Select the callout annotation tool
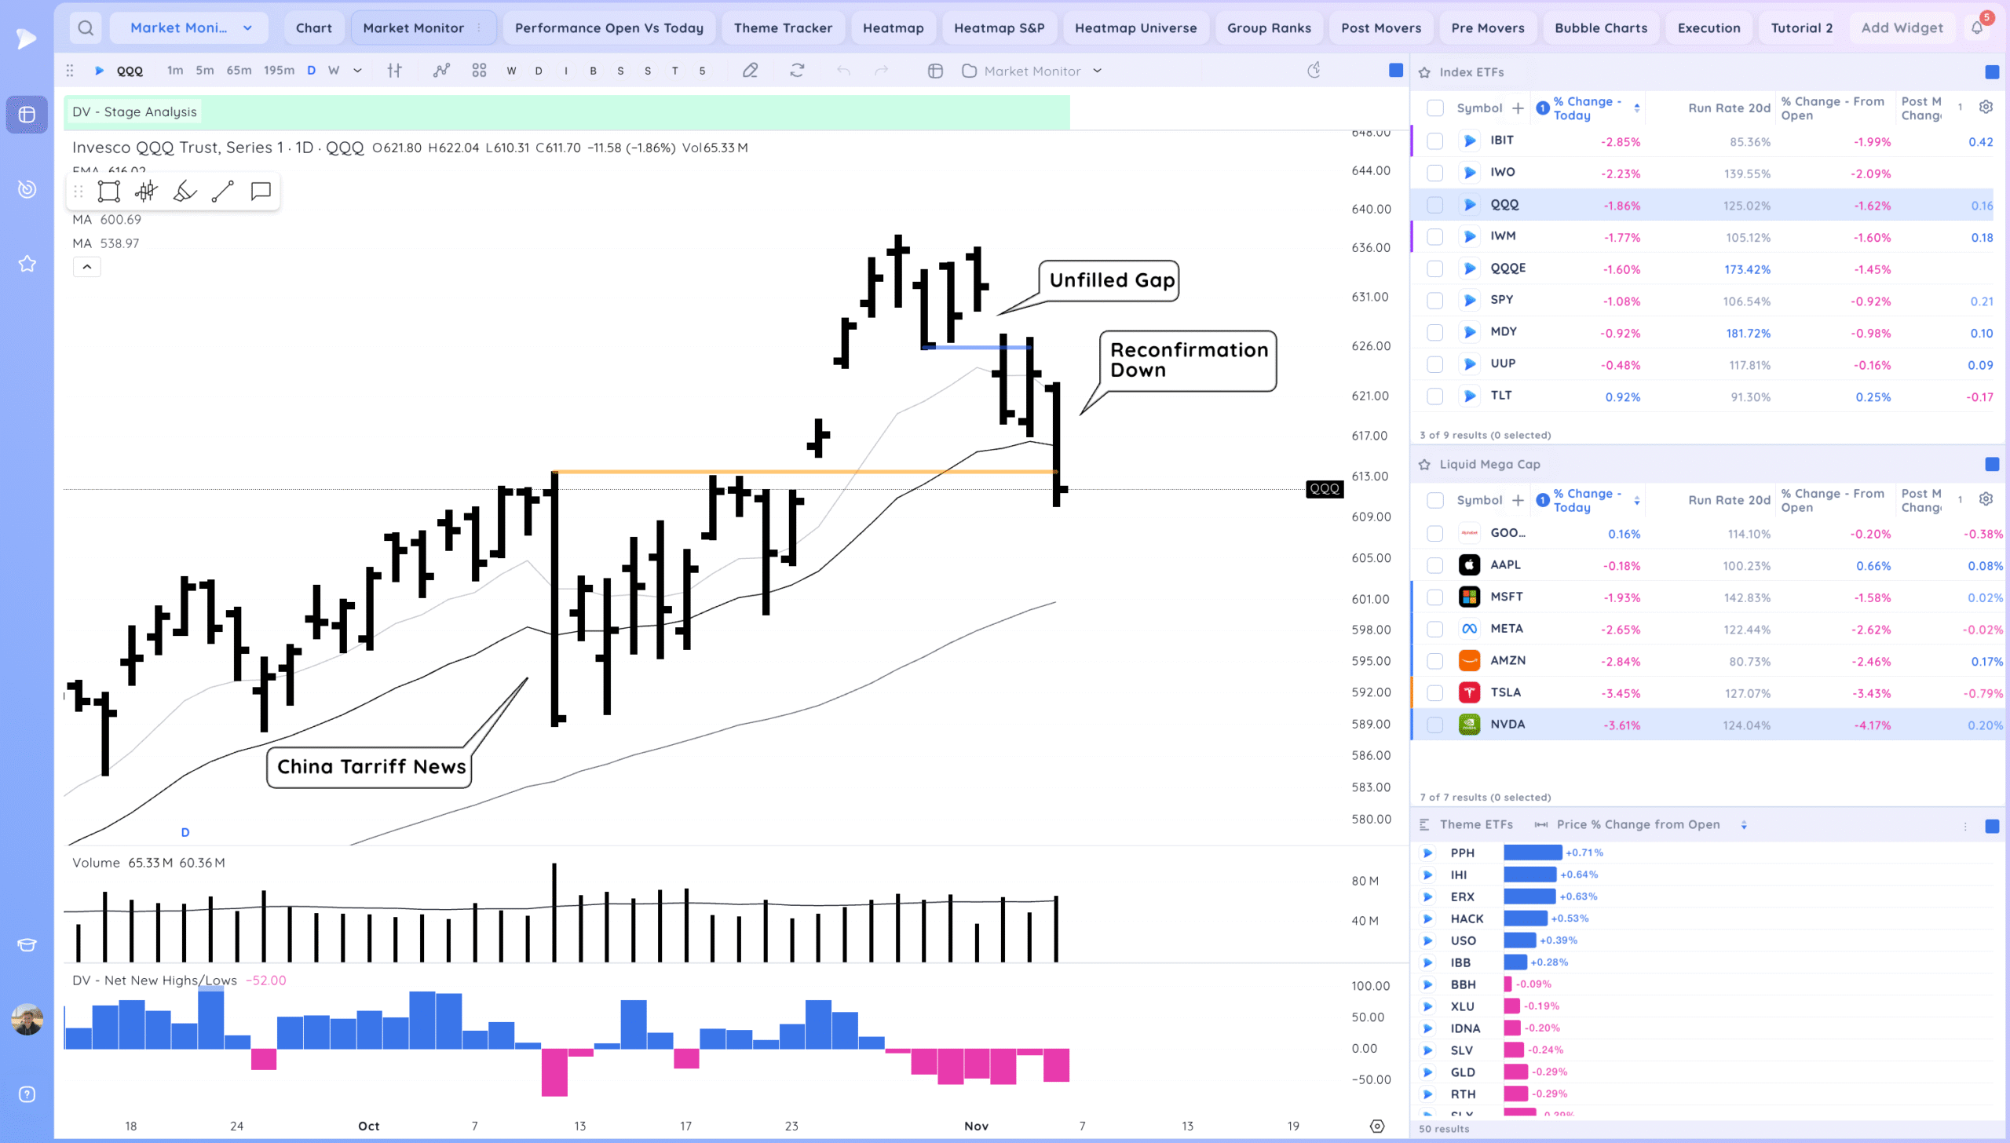This screenshot has height=1143, width=2010. pyautogui.click(x=261, y=191)
